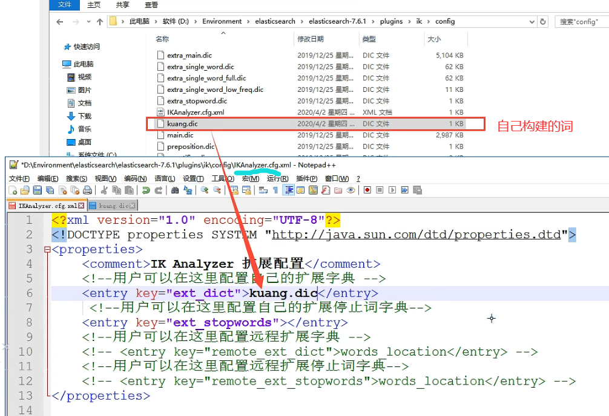The width and height of the screenshot is (609, 416).
Task: Click the Playback macro icon
Action: (392, 190)
